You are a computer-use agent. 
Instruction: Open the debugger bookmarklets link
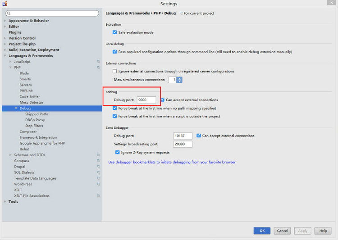pos(172,162)
